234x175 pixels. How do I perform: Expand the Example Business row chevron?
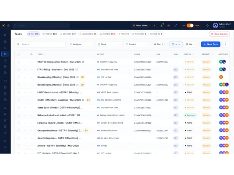[x=25, y=130]
